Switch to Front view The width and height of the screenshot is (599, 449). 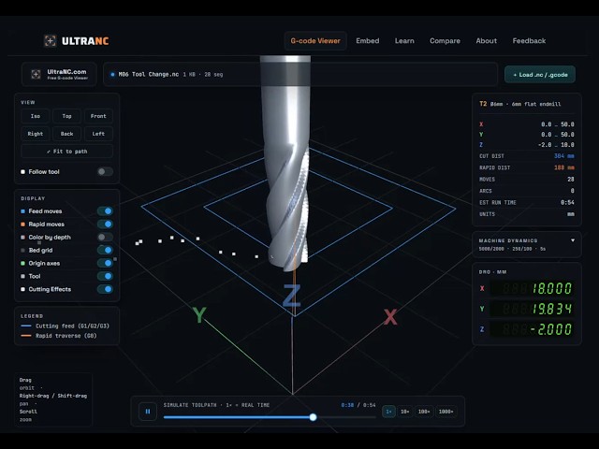pyautogui.click(x=98, y=116)
